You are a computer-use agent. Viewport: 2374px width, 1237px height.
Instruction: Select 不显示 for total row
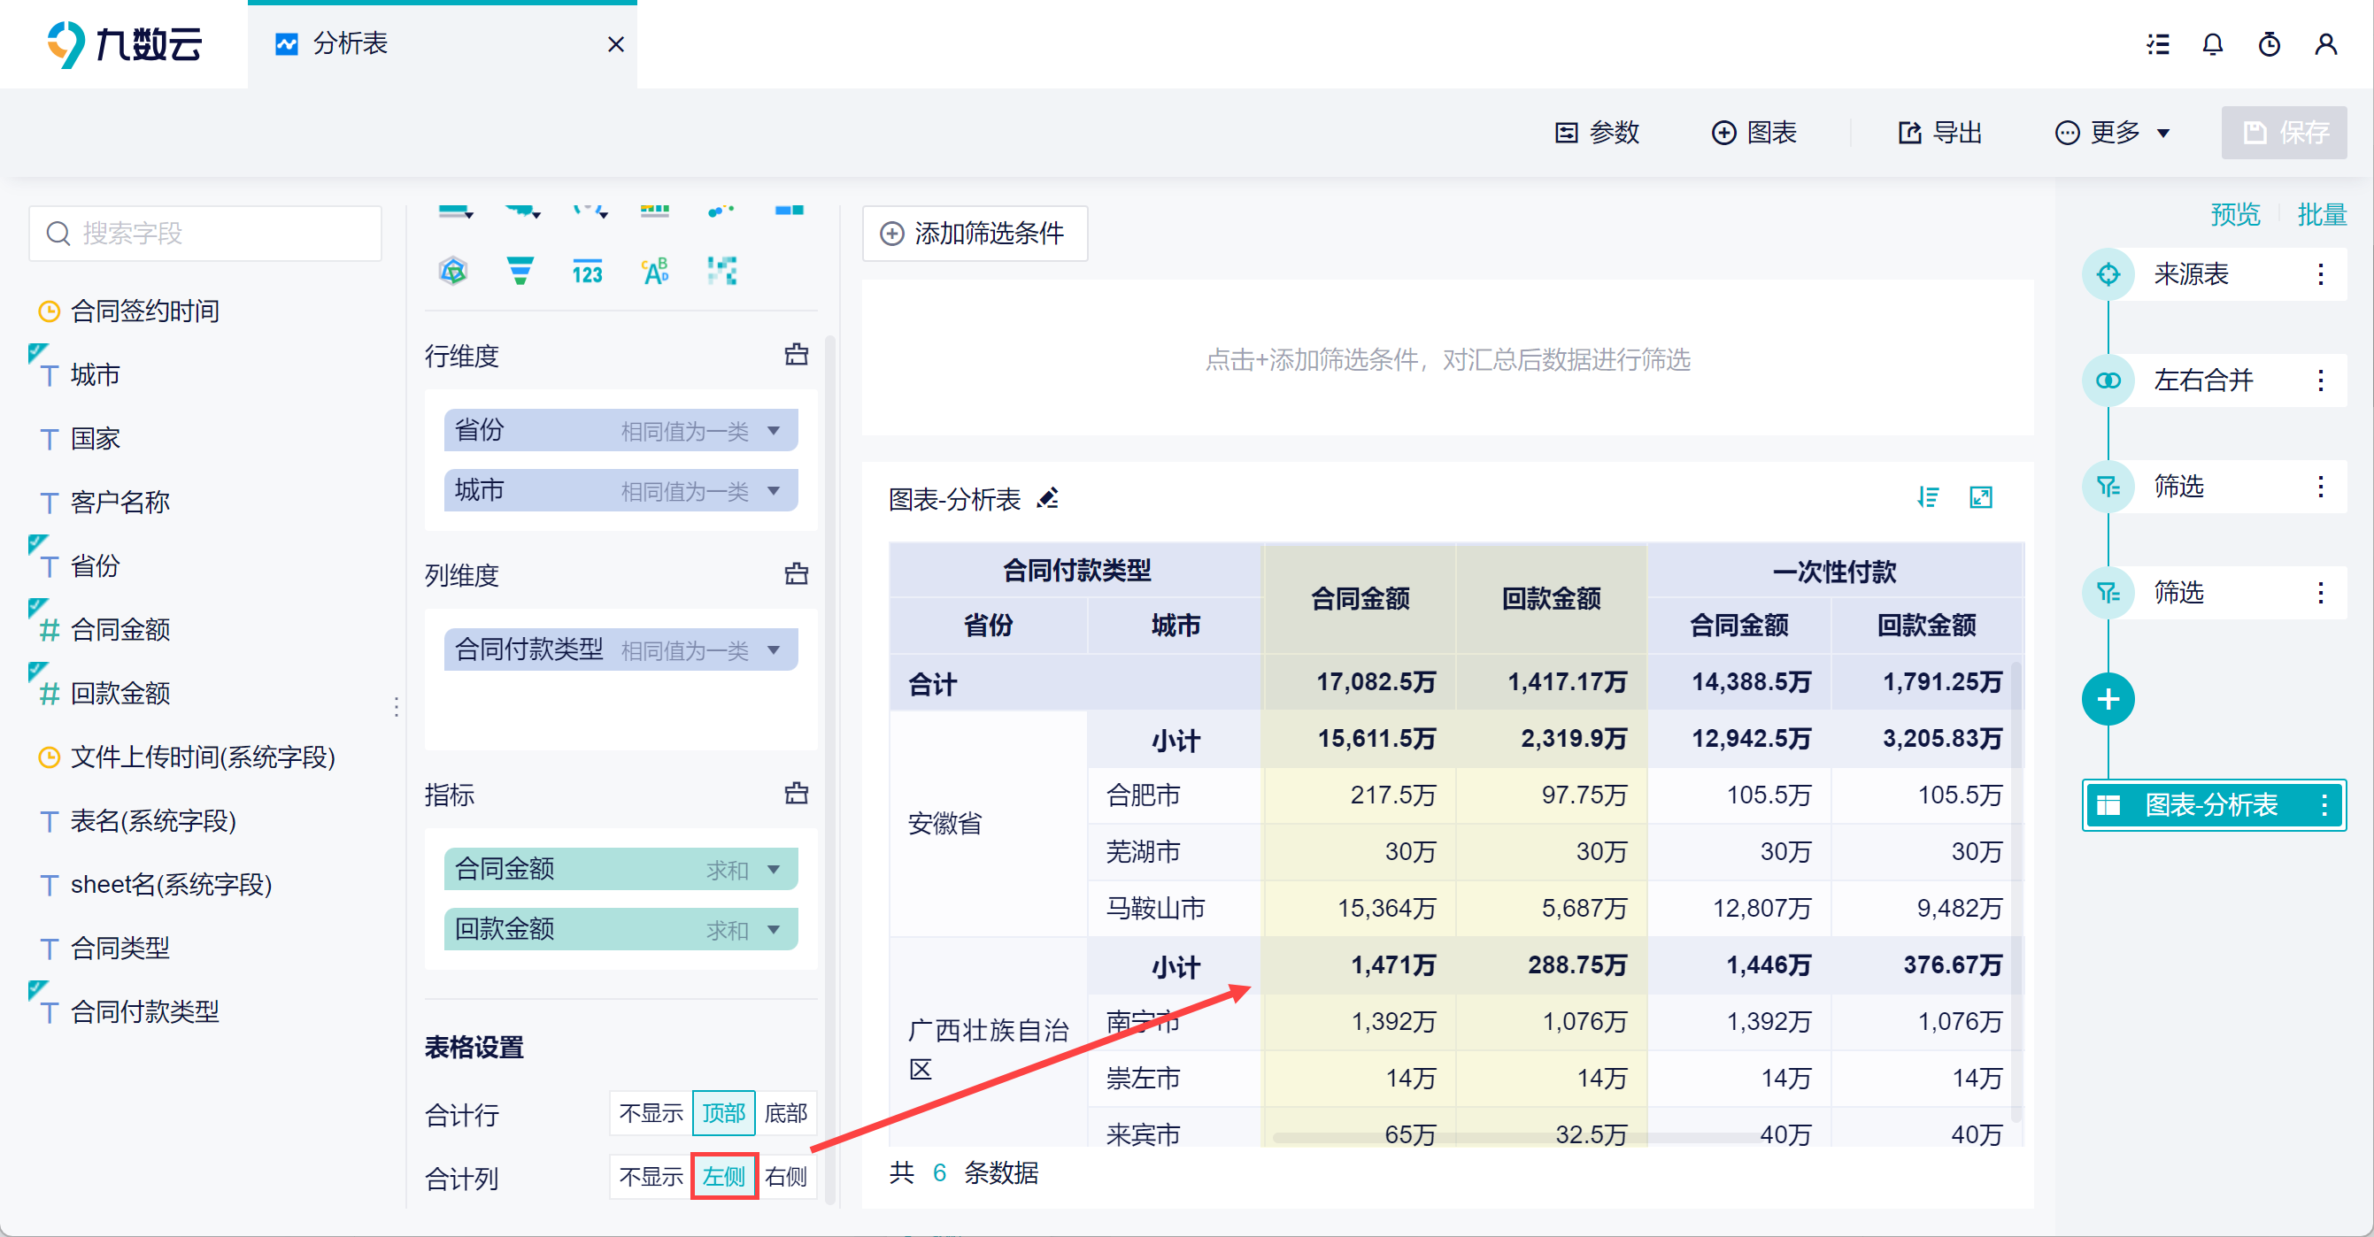(x=651, y=1112)
